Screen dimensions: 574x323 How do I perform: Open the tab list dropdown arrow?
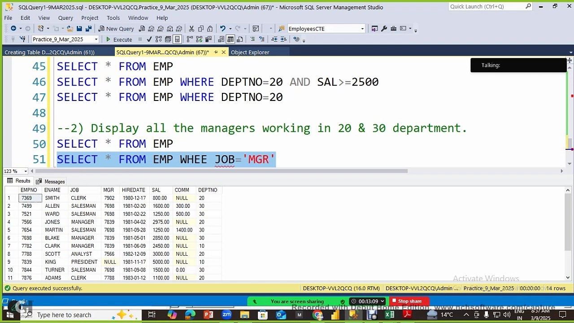coord(570,52)
